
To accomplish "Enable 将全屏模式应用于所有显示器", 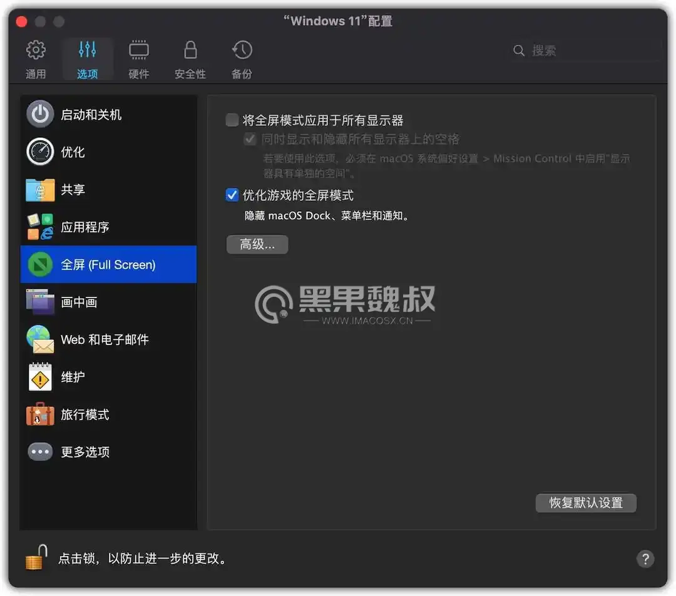I will tap(232, 120).
